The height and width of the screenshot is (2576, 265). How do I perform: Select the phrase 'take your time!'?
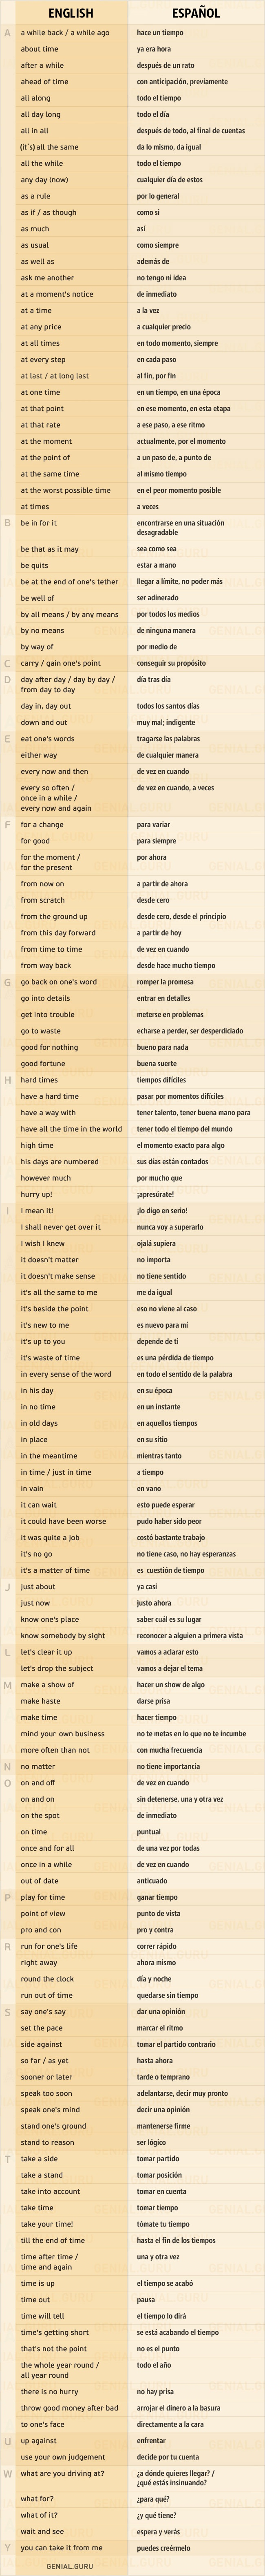pos(47,2223)
